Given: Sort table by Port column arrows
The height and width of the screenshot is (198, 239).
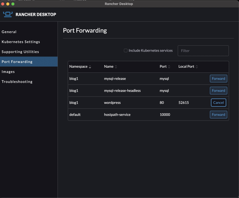Looking at the screenshot, I should 169,67.
